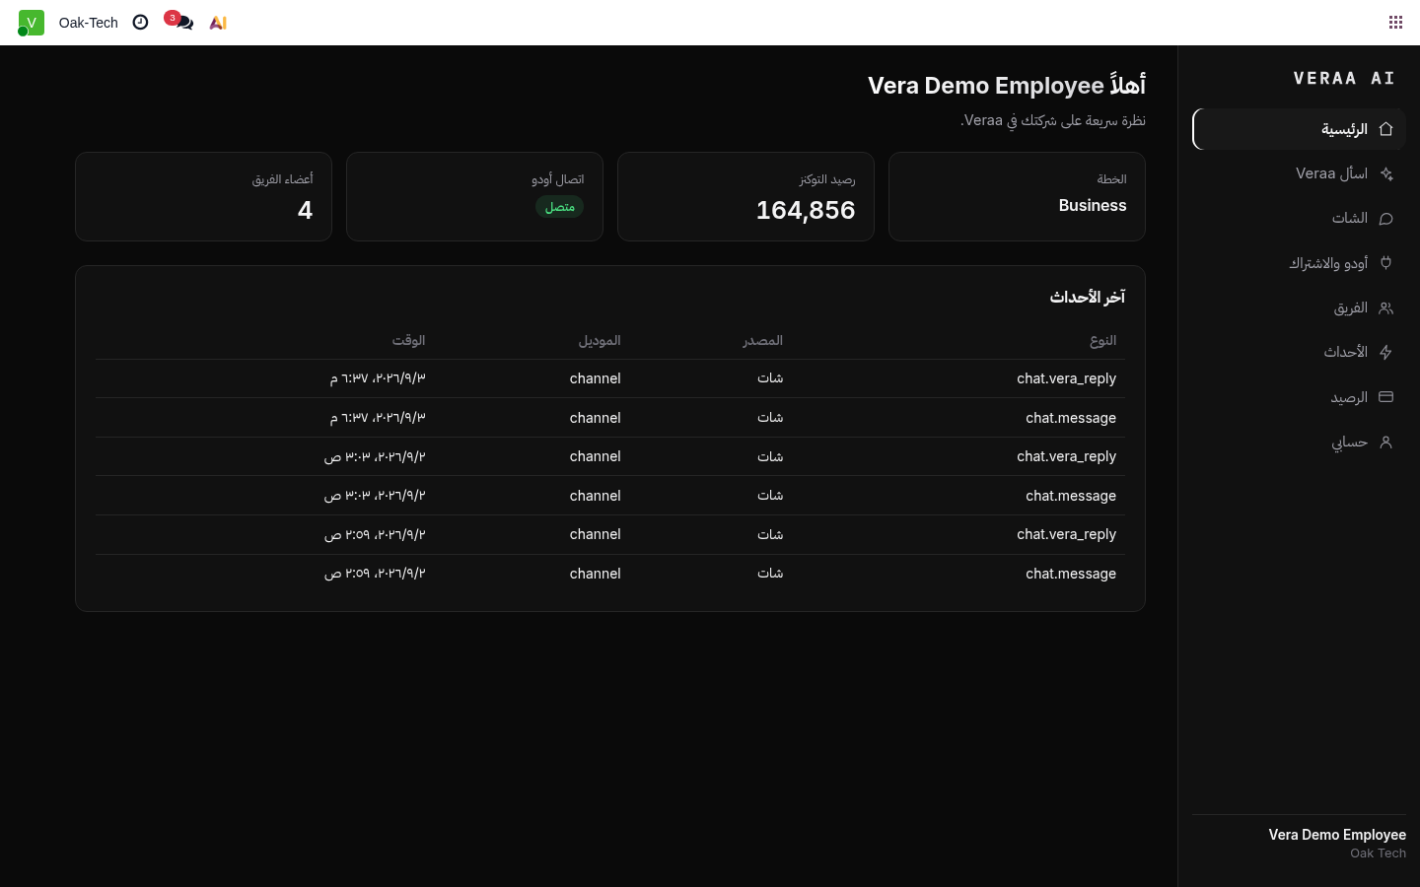Click chat.message at ٢:٥٩ ص row

[x=1070, y=574]
